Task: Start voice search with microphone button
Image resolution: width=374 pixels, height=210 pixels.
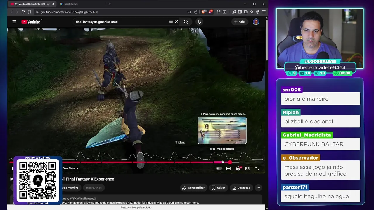Action: [x=199, y=22]
